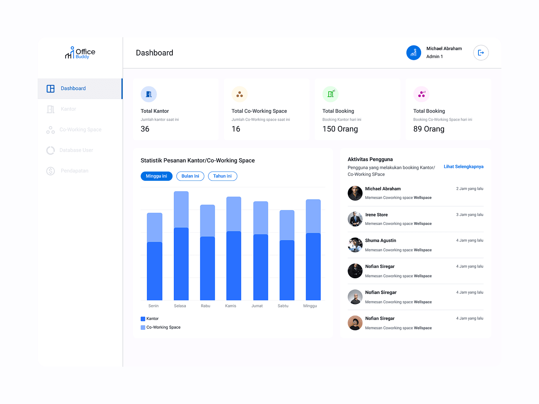The image size is (539, 404).
Task: Click the Kamis chart bar
Action: (234, 248)
